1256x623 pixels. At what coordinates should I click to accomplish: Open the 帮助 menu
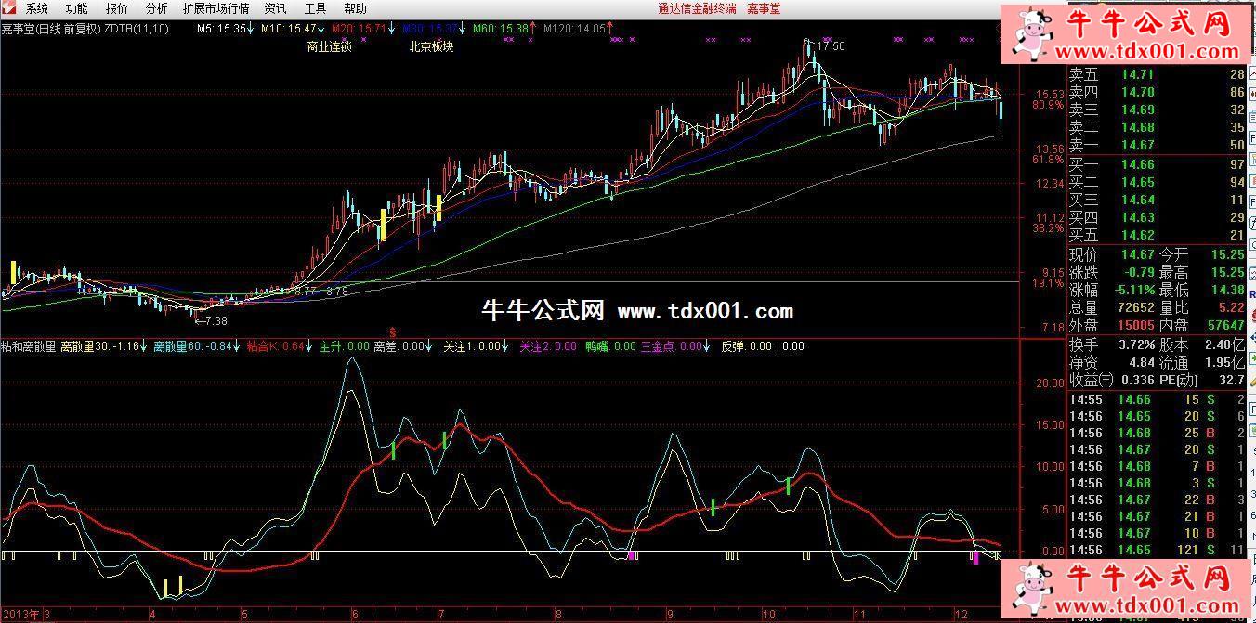(x=355, y=8)
